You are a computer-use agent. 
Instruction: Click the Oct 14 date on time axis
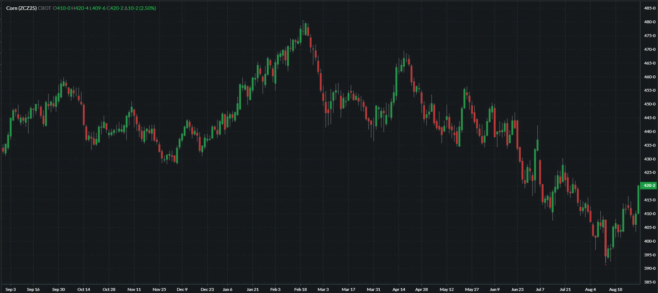click(84, 289)
